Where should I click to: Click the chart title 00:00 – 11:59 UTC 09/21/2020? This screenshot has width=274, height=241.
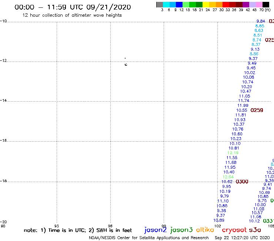(73, 7)
